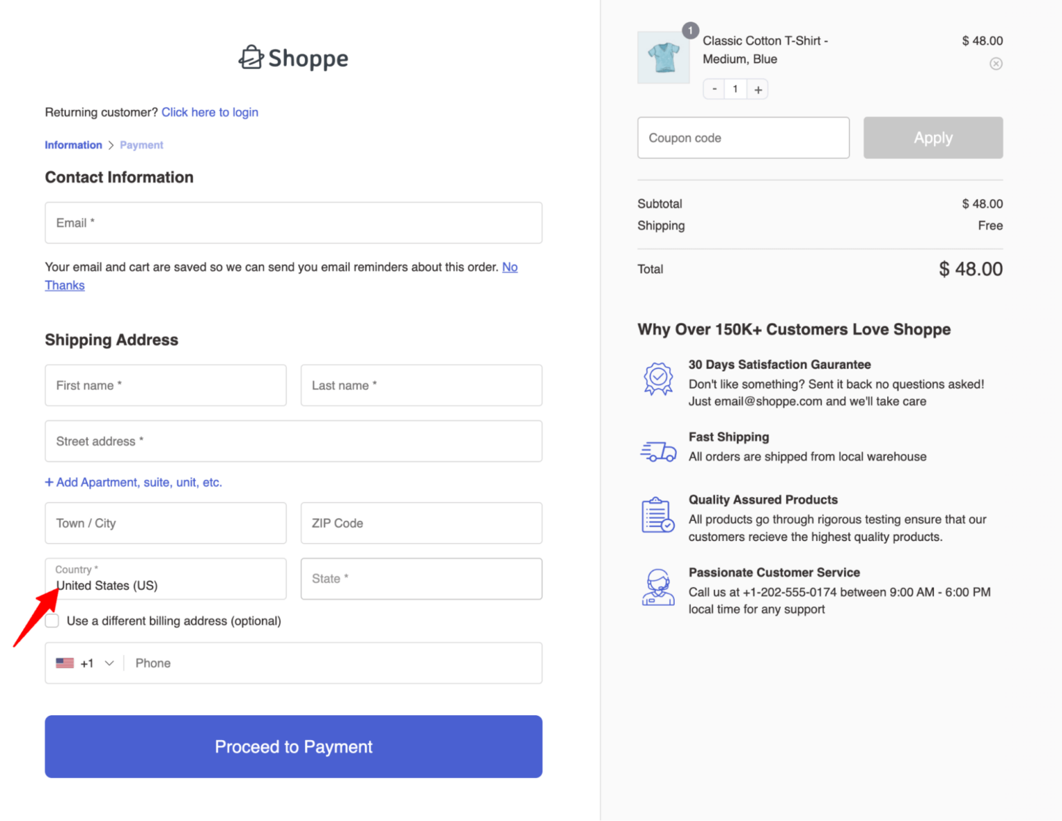
Task: Open the returning customer login link
Action: point(209,112)
